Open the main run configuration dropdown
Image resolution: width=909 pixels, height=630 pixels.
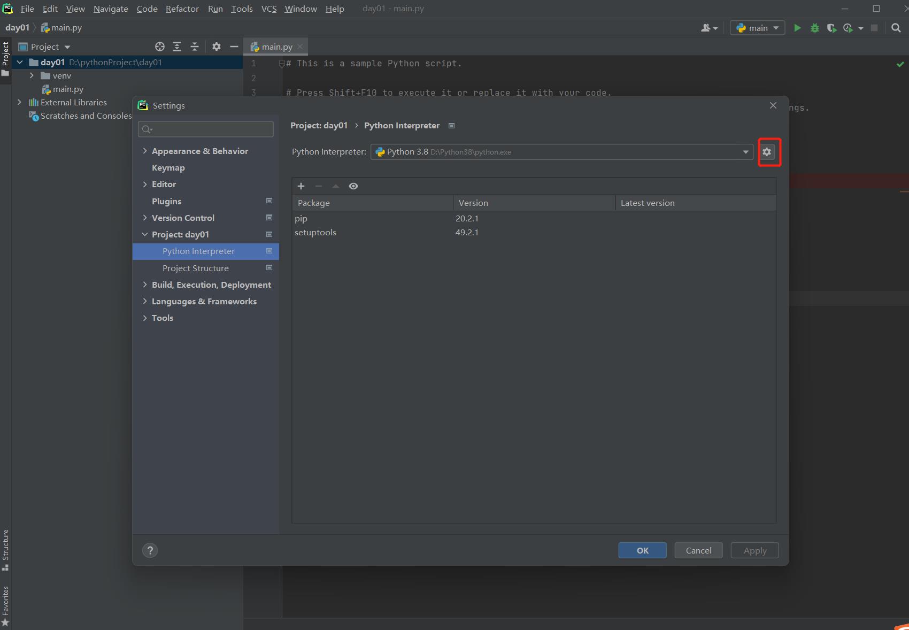(758, 28)
